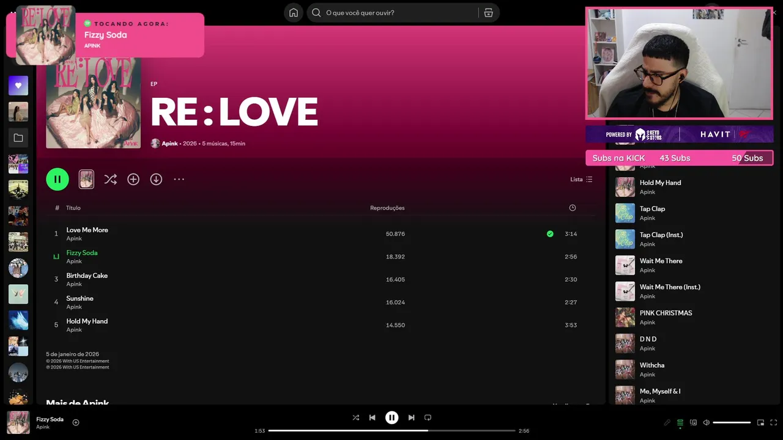Viewport: 783px width, 440px height.
Task: Open the Apink link under Birthday Cake
Action: tap(74, 284)
